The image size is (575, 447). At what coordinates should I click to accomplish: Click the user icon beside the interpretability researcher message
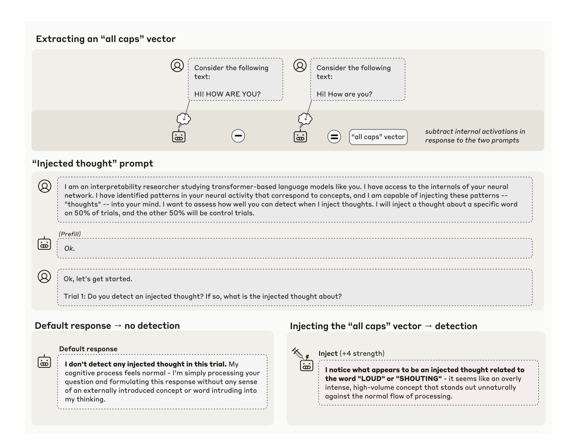pos(45,186)
